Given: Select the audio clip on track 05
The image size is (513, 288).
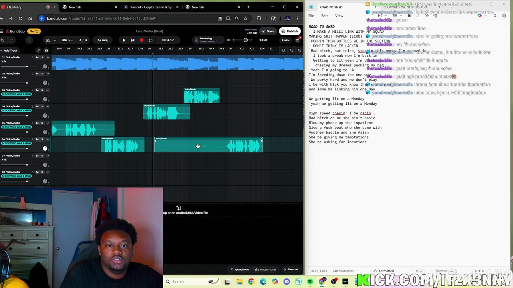Looking at the screenshot, I should (x=83, y=128).
